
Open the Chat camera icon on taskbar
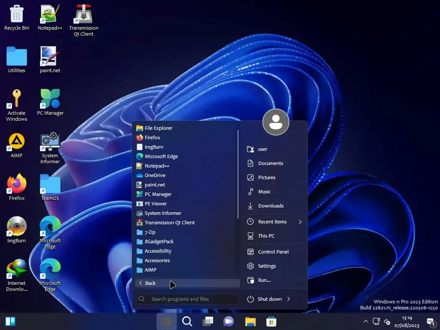point(229,321)
